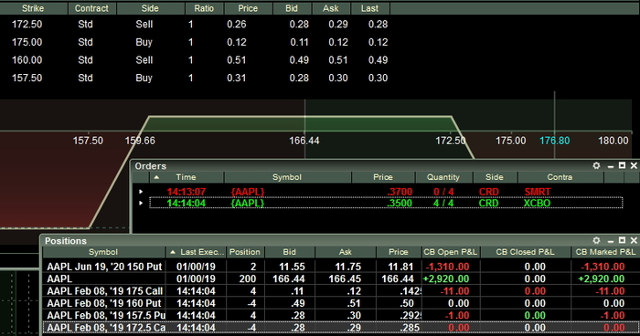Close the Positions panel
Viewport: 640px width, 336px height.
pyautogui.click(x=634, y=240)
